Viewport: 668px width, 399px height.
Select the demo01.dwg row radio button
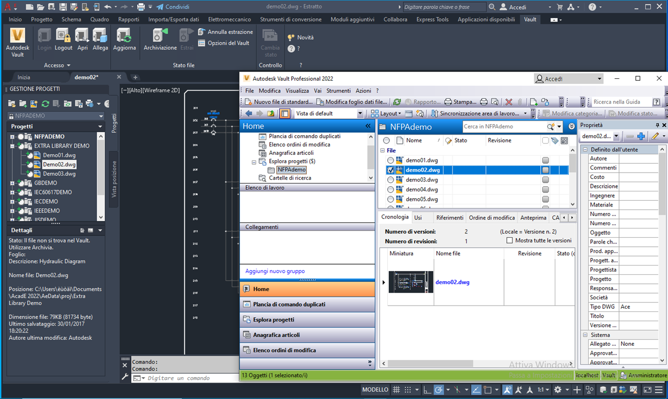pyautogui.click(x=390, y=160)
